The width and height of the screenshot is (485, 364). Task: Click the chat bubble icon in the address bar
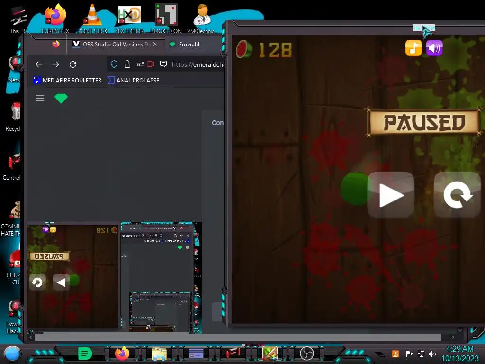[163, 64]
